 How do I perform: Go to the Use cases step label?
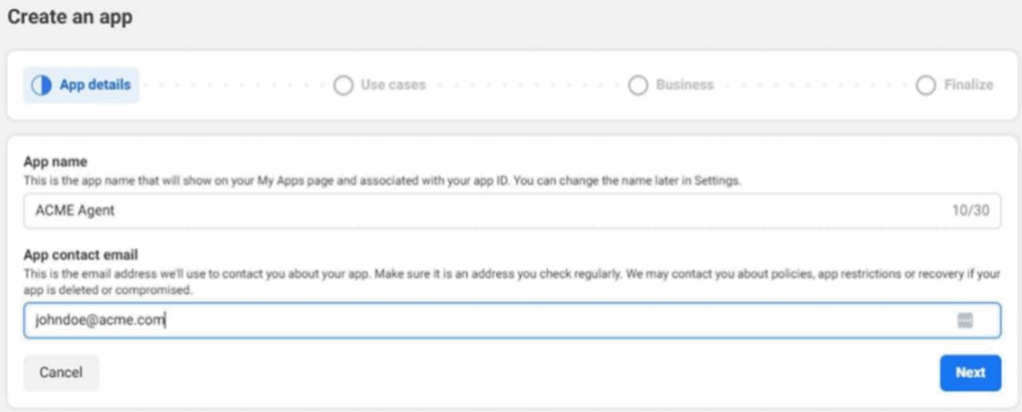(393, 86)
